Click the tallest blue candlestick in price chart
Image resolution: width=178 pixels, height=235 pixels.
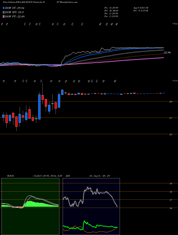tap(39, 107)
